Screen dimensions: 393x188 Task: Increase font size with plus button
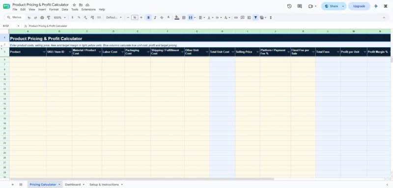[141, 18]
